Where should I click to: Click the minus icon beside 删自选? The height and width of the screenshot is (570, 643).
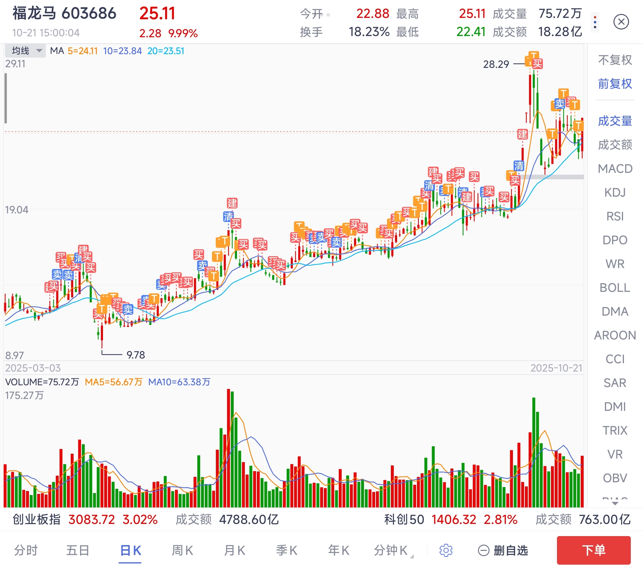tap(483, 550)
